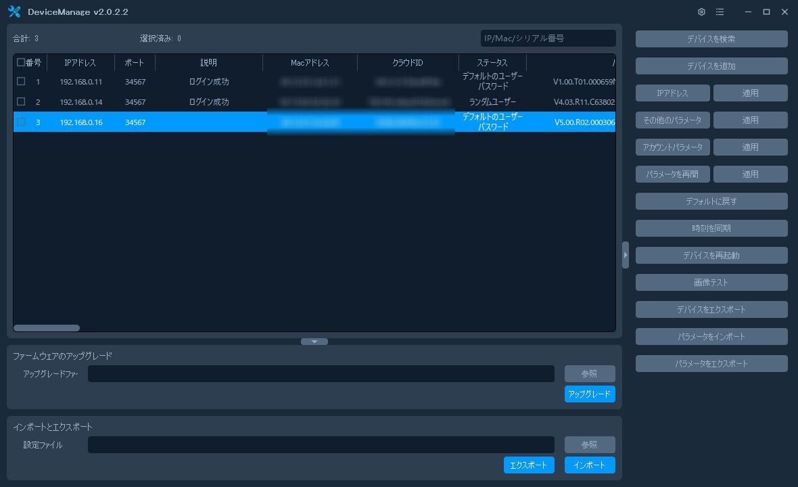Click the エクスポート button
Image resolution: width=798 pixels, height=487 pixels.
tap(529, 465)
